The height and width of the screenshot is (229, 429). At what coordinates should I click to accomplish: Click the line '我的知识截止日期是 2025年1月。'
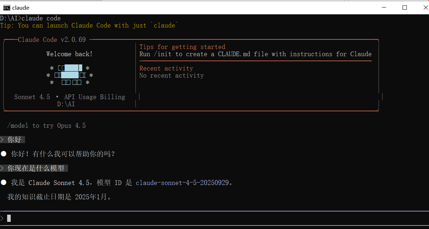[x=59, y=197]
